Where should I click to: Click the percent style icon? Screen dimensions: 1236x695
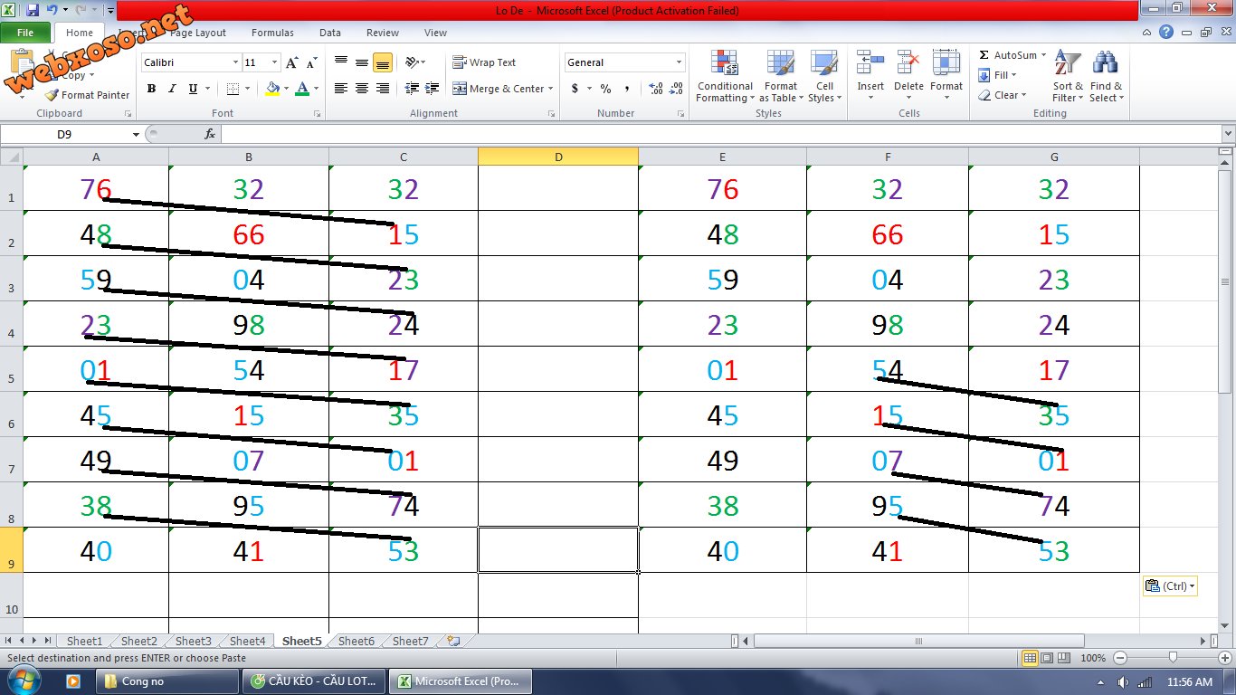605,89
